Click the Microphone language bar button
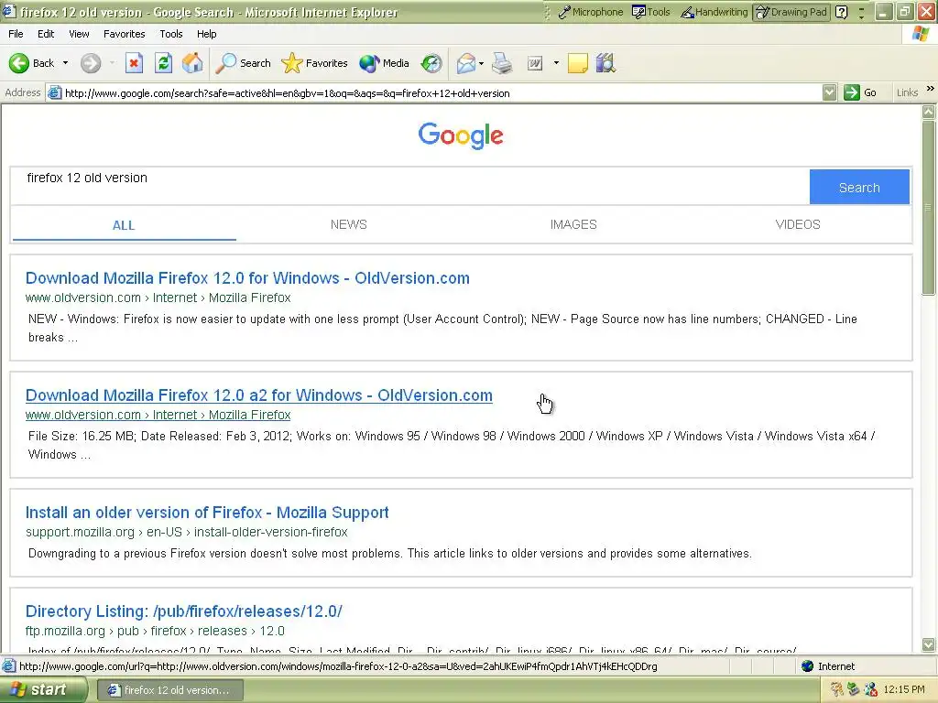The width and height of the screenshot is (938, 703). pyautogui.click(x=591, y=12)
